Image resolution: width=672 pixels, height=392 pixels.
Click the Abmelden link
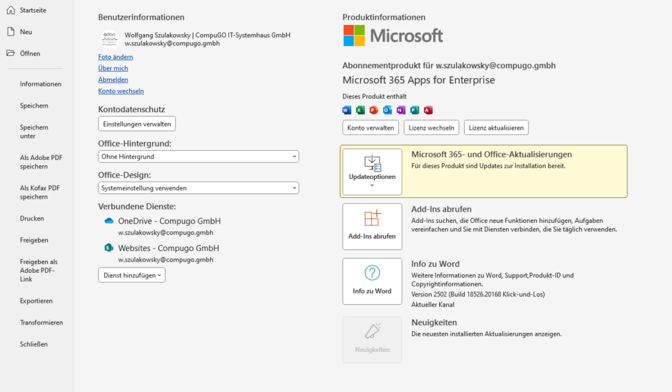coord(113,79)
